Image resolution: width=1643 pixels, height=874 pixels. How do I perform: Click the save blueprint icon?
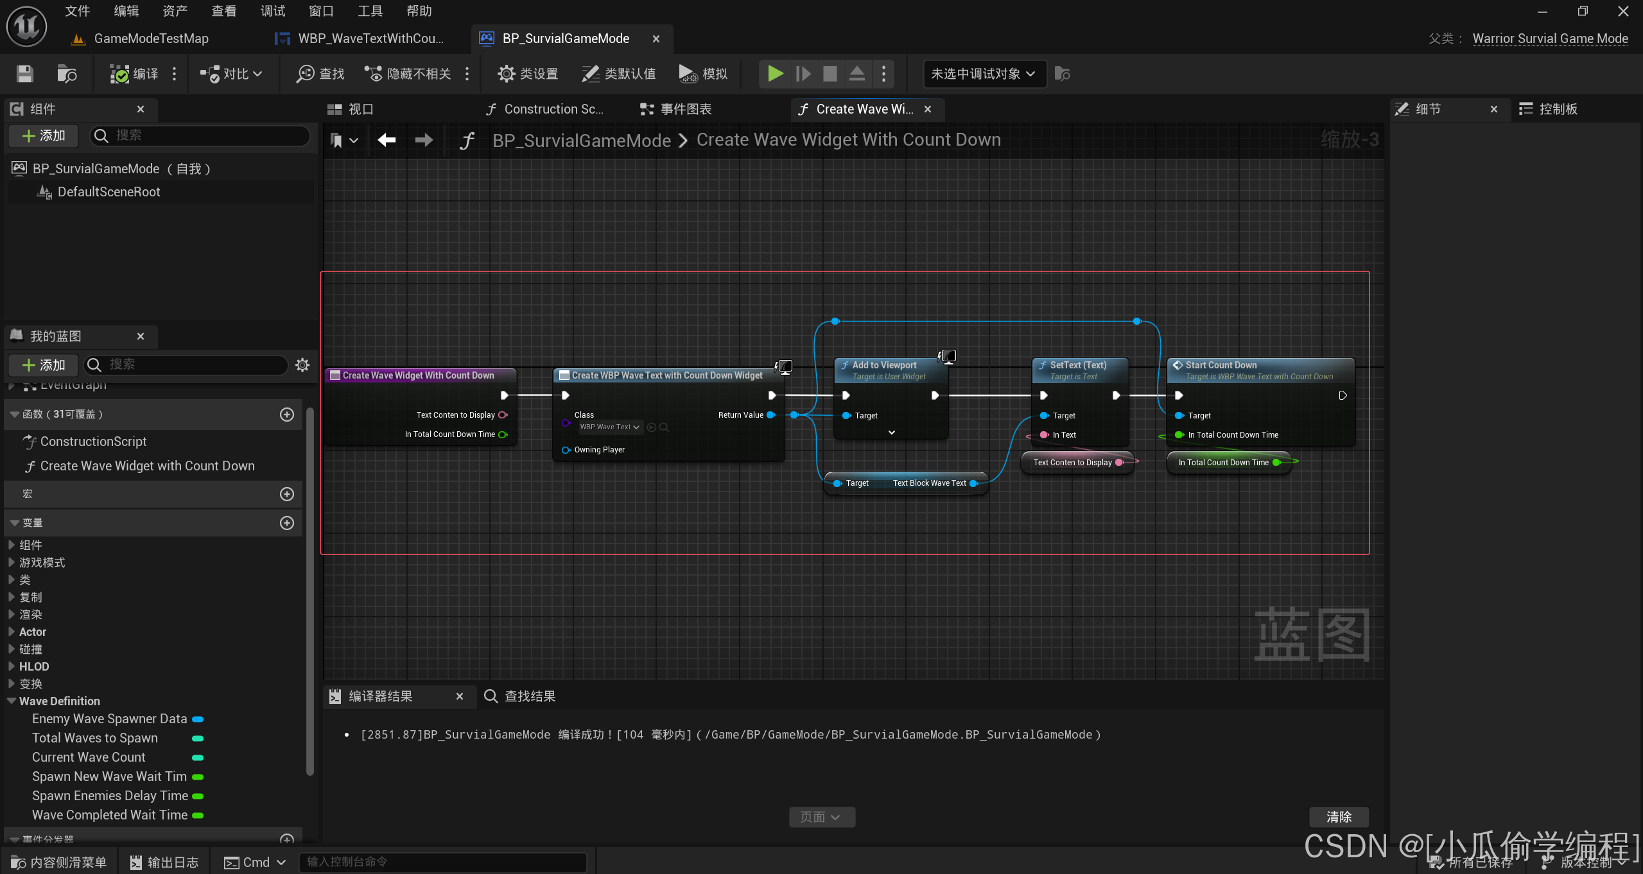click(24, 74)
